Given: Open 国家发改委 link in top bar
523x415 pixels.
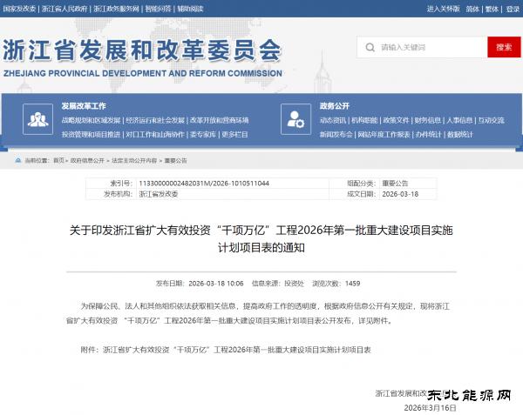Looking at the screenshot, I should point(19,8).
